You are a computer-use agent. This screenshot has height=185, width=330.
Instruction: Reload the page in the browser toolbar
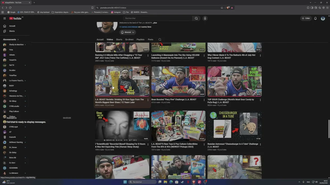click(x=10, y=8)
